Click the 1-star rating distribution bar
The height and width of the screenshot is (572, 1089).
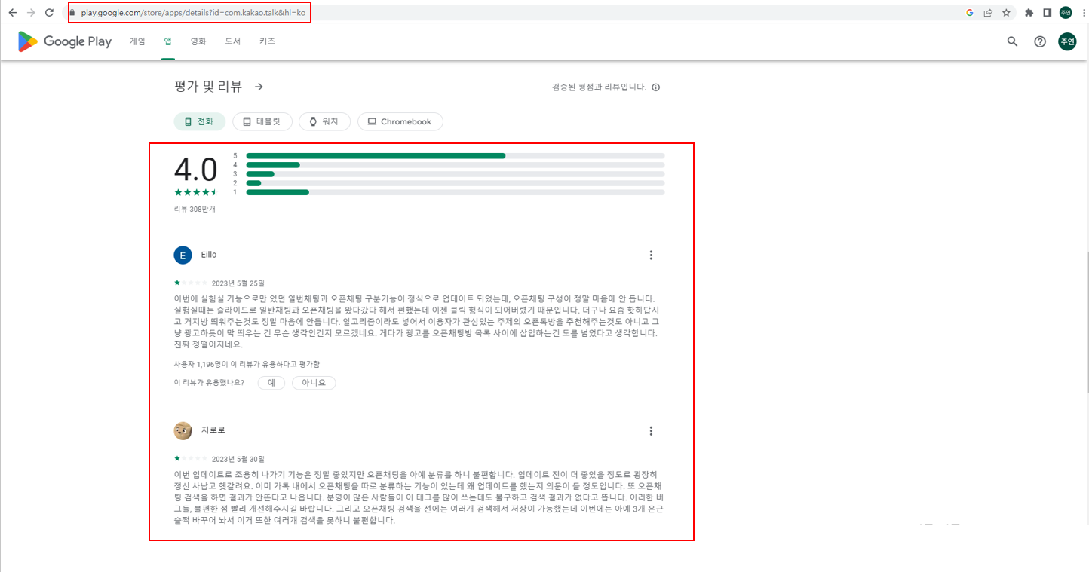click(456, 192)
